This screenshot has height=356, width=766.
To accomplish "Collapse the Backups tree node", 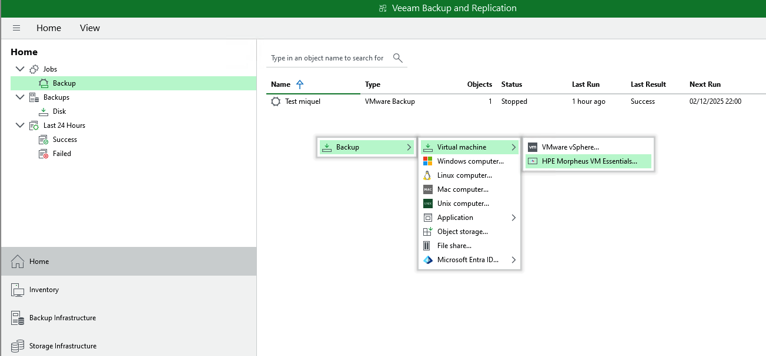I will [x=20, y=97].
